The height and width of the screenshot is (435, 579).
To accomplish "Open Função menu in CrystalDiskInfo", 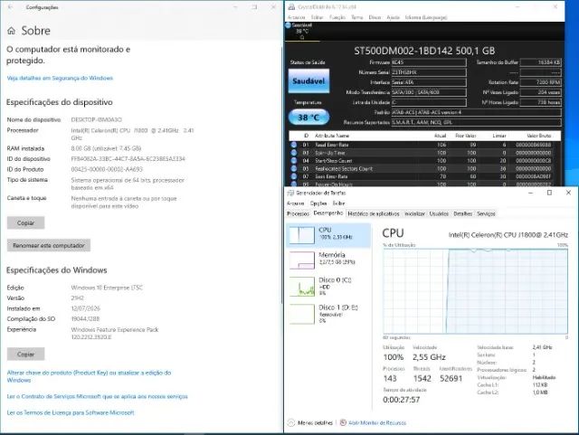I will coord(337,17).
